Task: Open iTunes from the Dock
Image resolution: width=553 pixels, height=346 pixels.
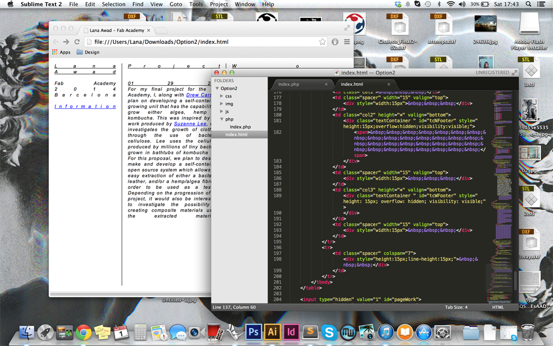Action: [x=386, y=332]
